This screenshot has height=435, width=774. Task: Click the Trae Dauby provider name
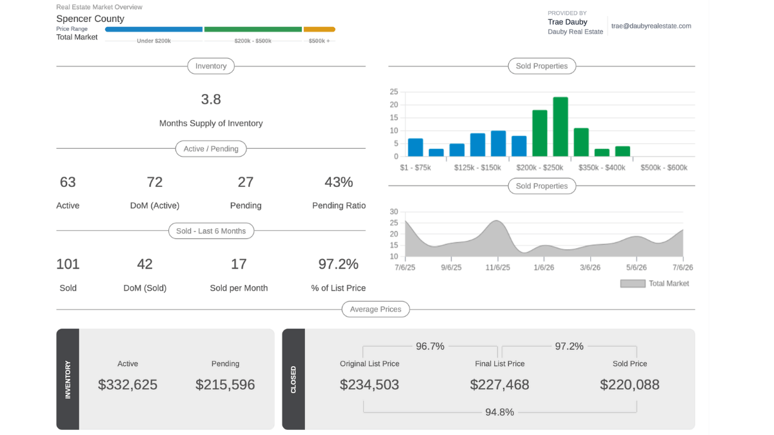coord(568,22)
